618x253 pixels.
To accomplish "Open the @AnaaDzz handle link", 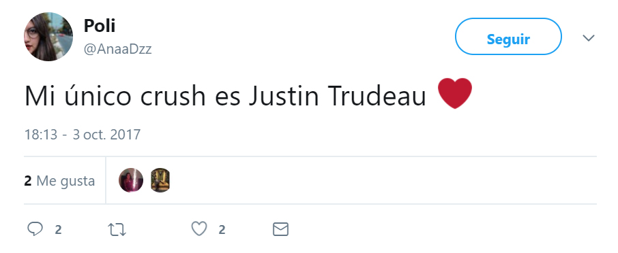I will point(117,49).
